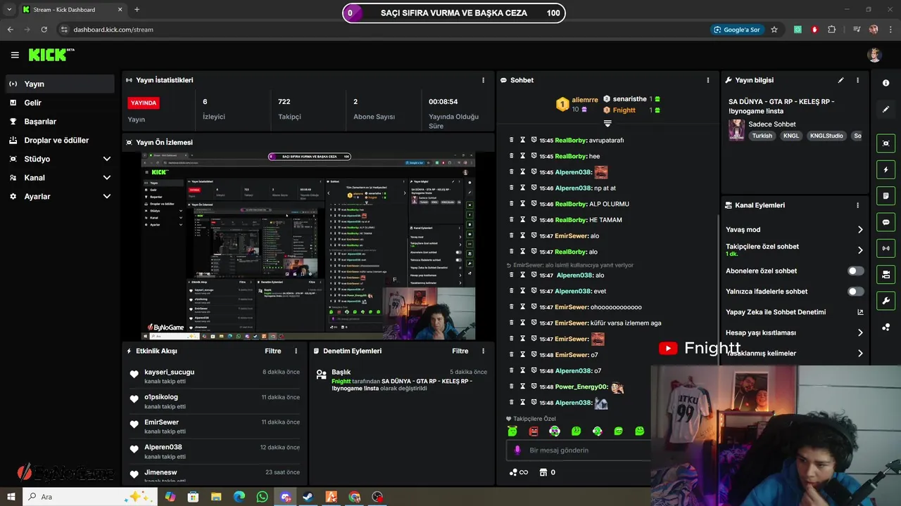
Task: Open Yavaş mod options chevron
Action: pyautogui.click(x=860, y=230)
